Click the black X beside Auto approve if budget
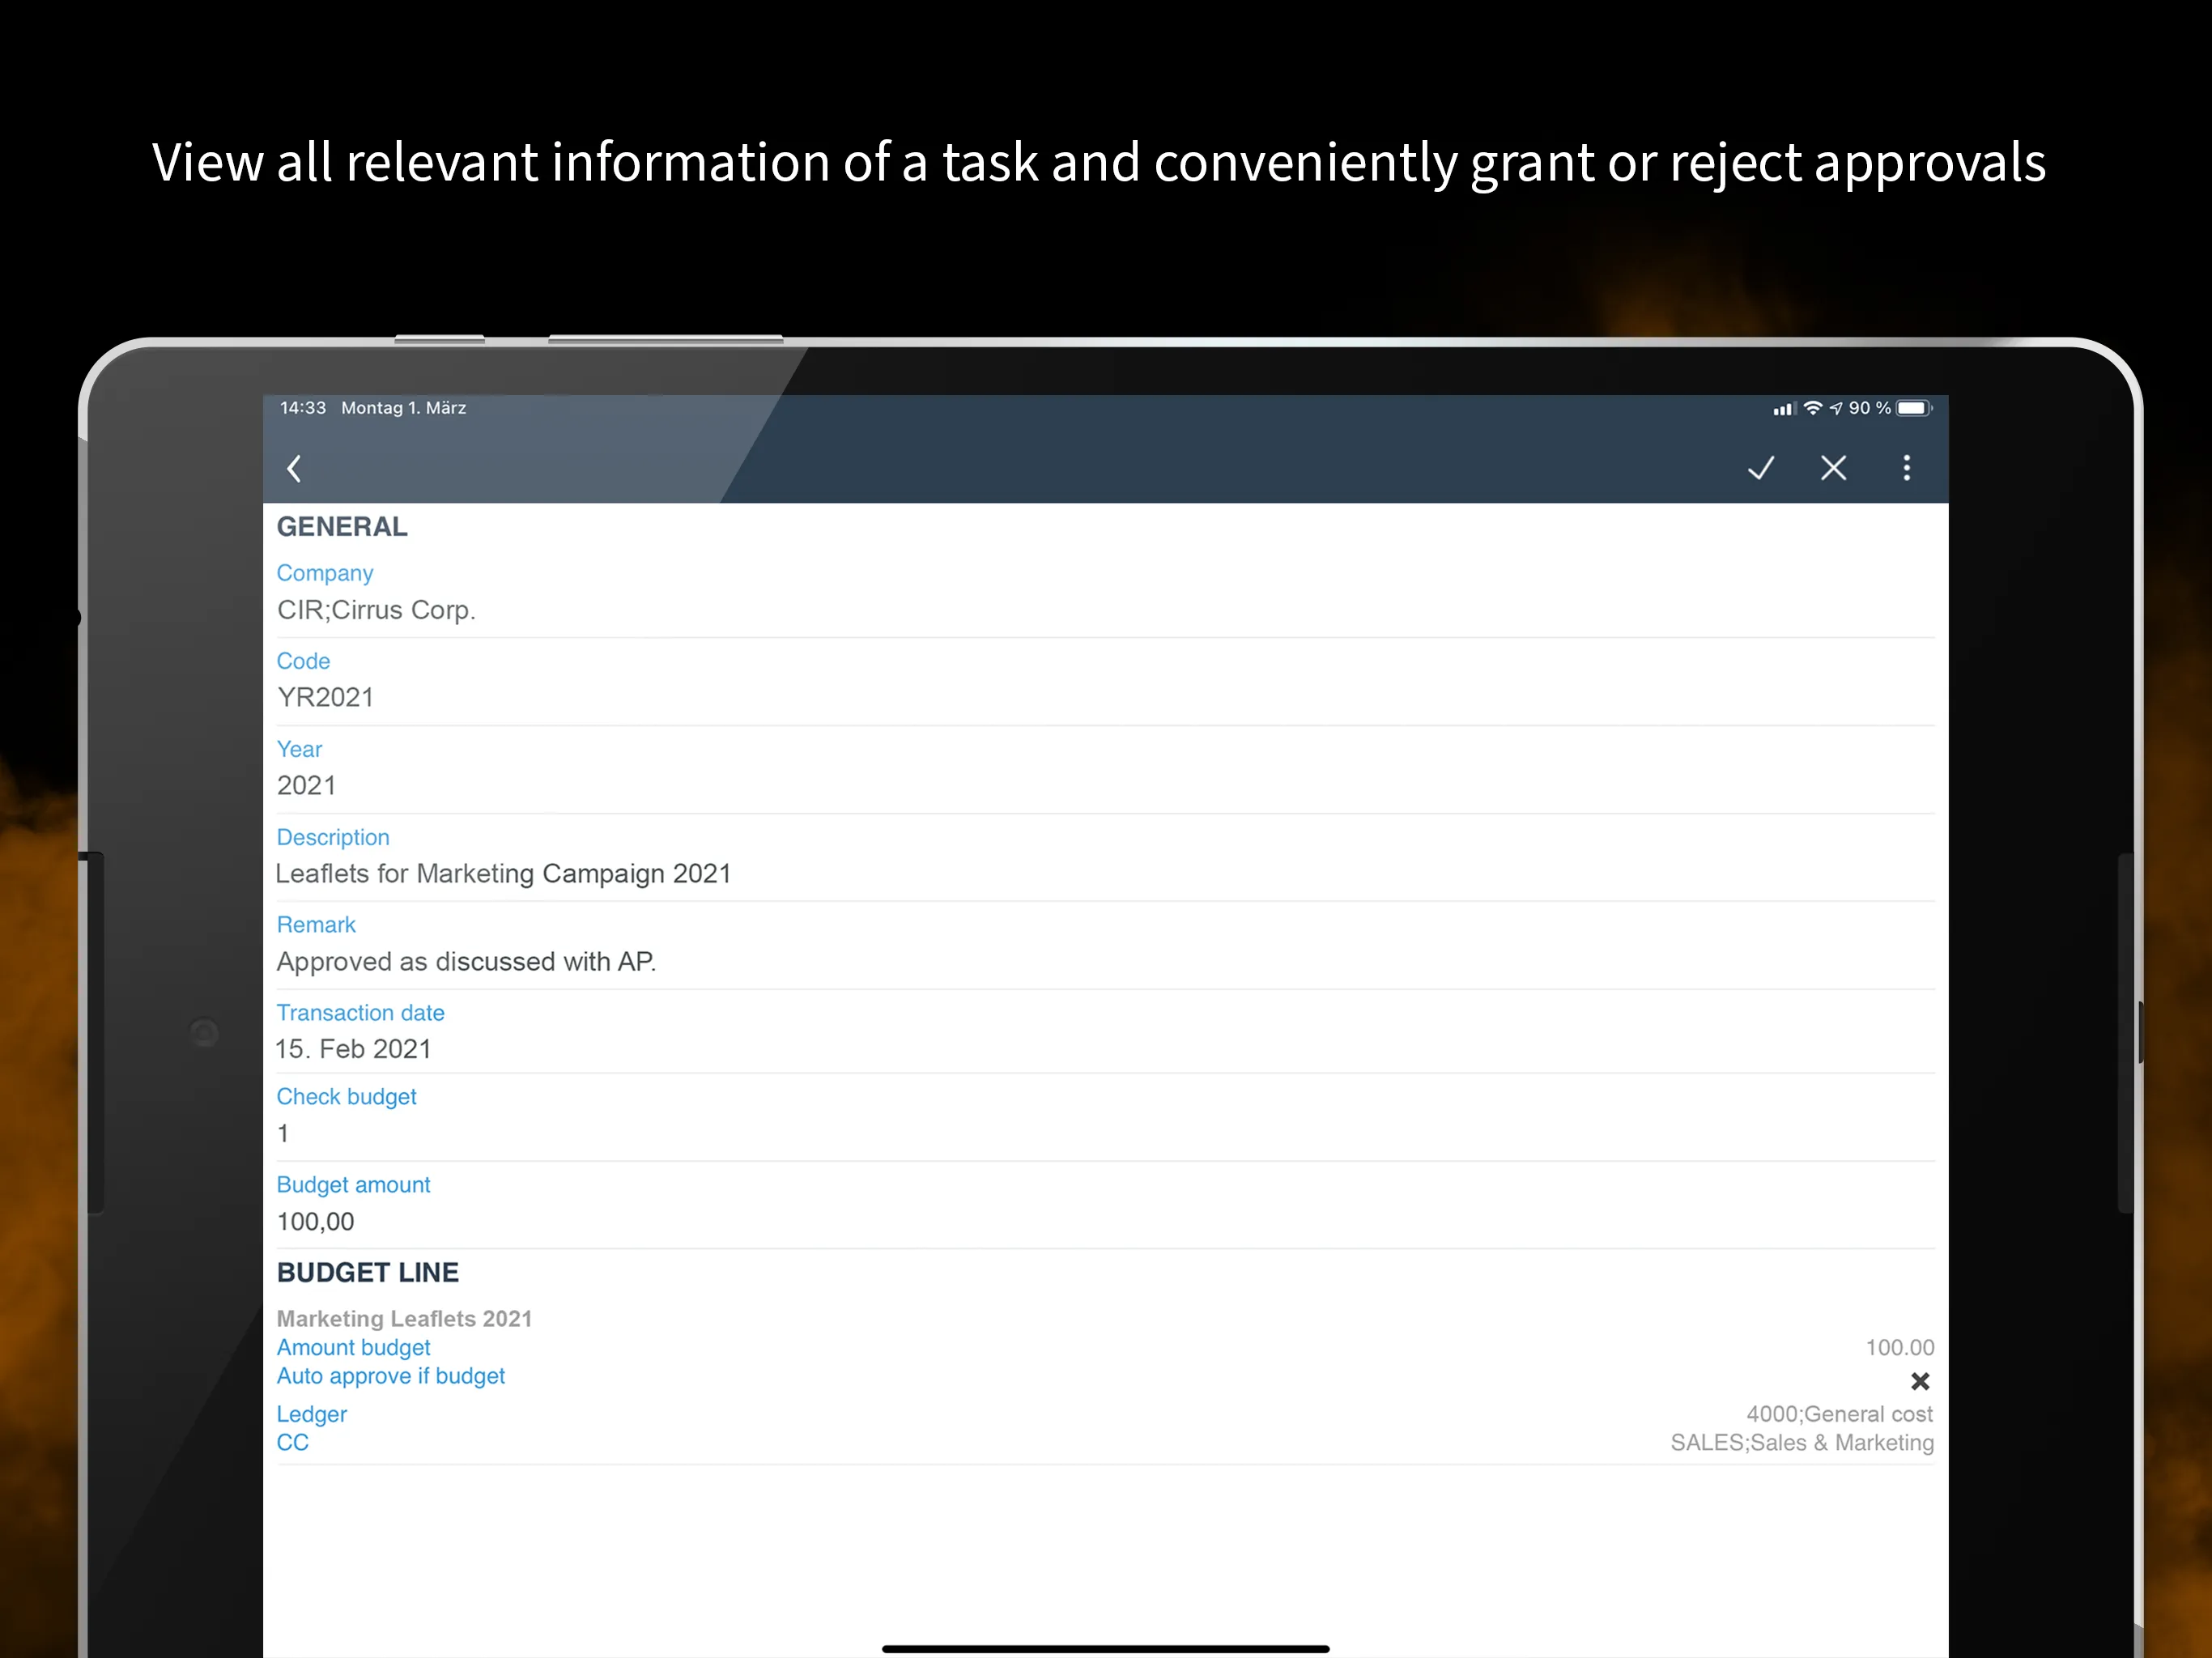The height and width of the screenshot is (1658, 2212). point(1920,1381)
